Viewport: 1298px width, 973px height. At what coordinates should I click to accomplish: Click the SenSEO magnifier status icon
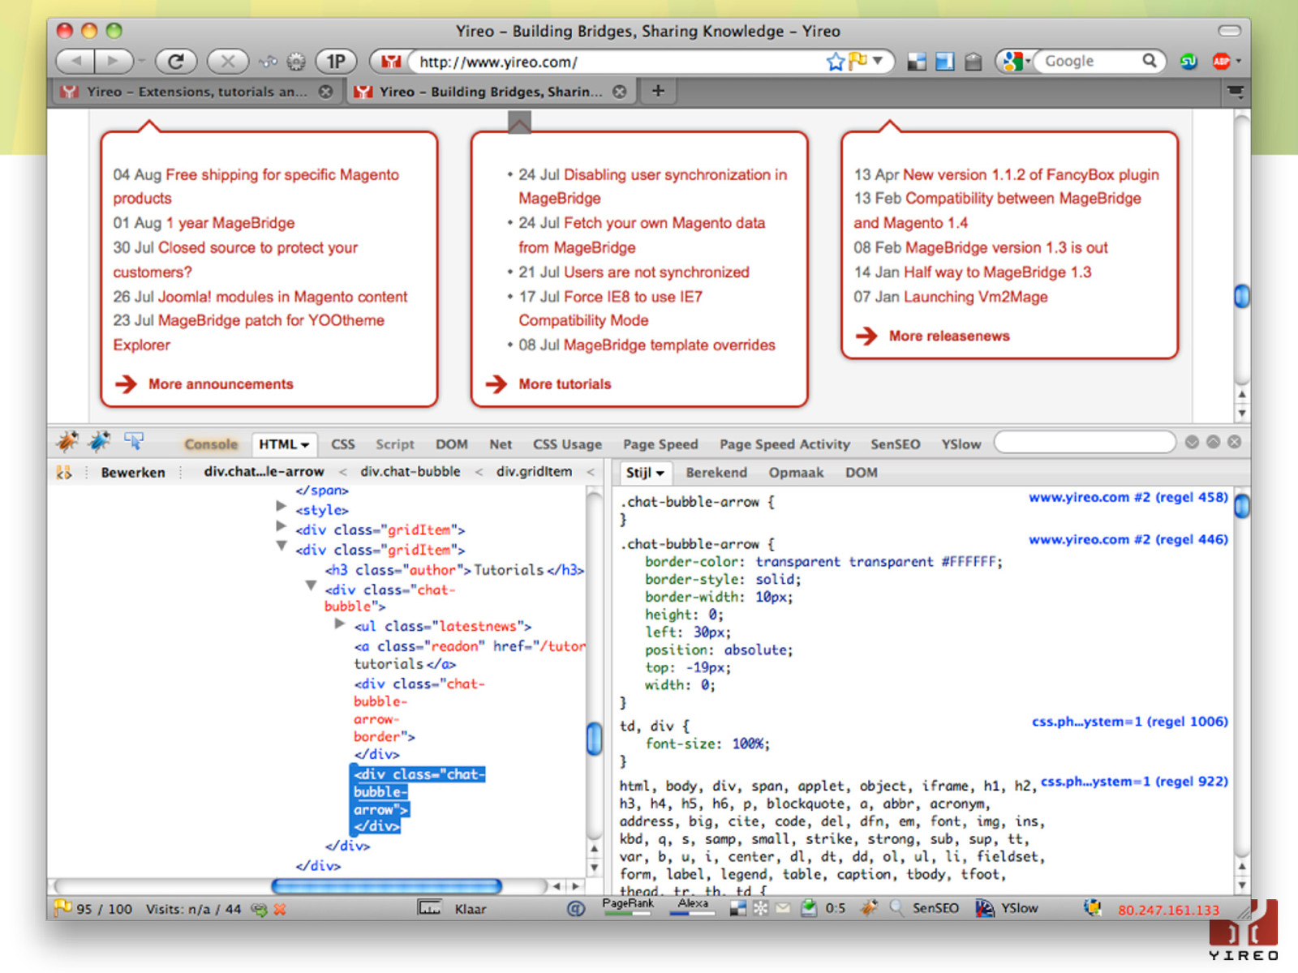click(x=896, y=908)
